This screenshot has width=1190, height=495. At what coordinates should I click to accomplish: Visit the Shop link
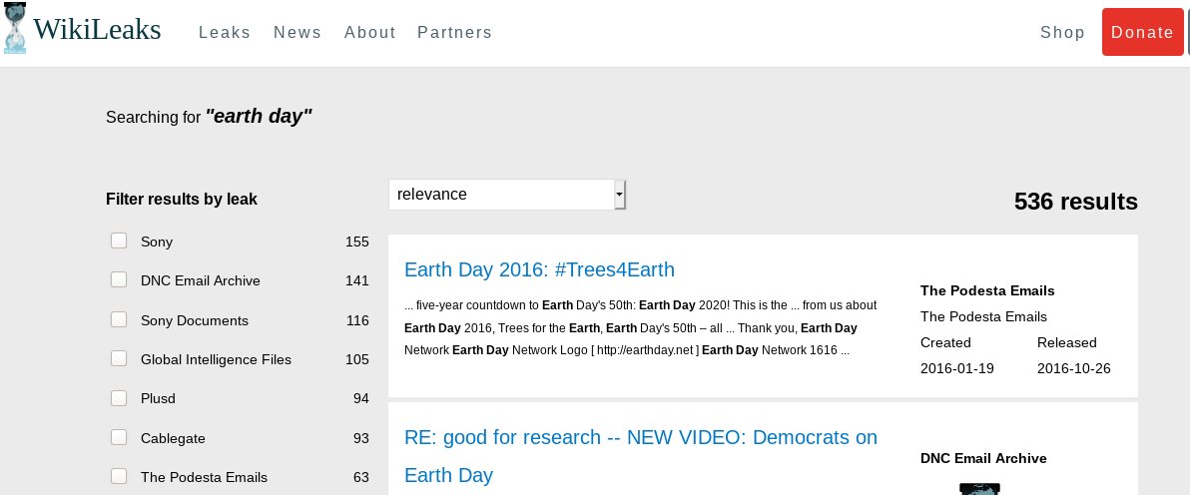point(1062,33)
